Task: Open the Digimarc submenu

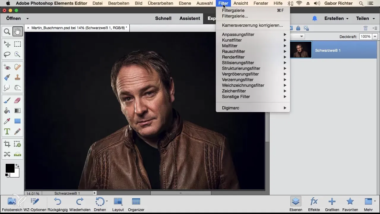Action: (x=253, y=108)
